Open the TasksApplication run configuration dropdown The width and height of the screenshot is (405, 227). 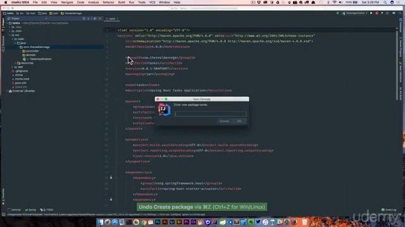pos(355,13)
